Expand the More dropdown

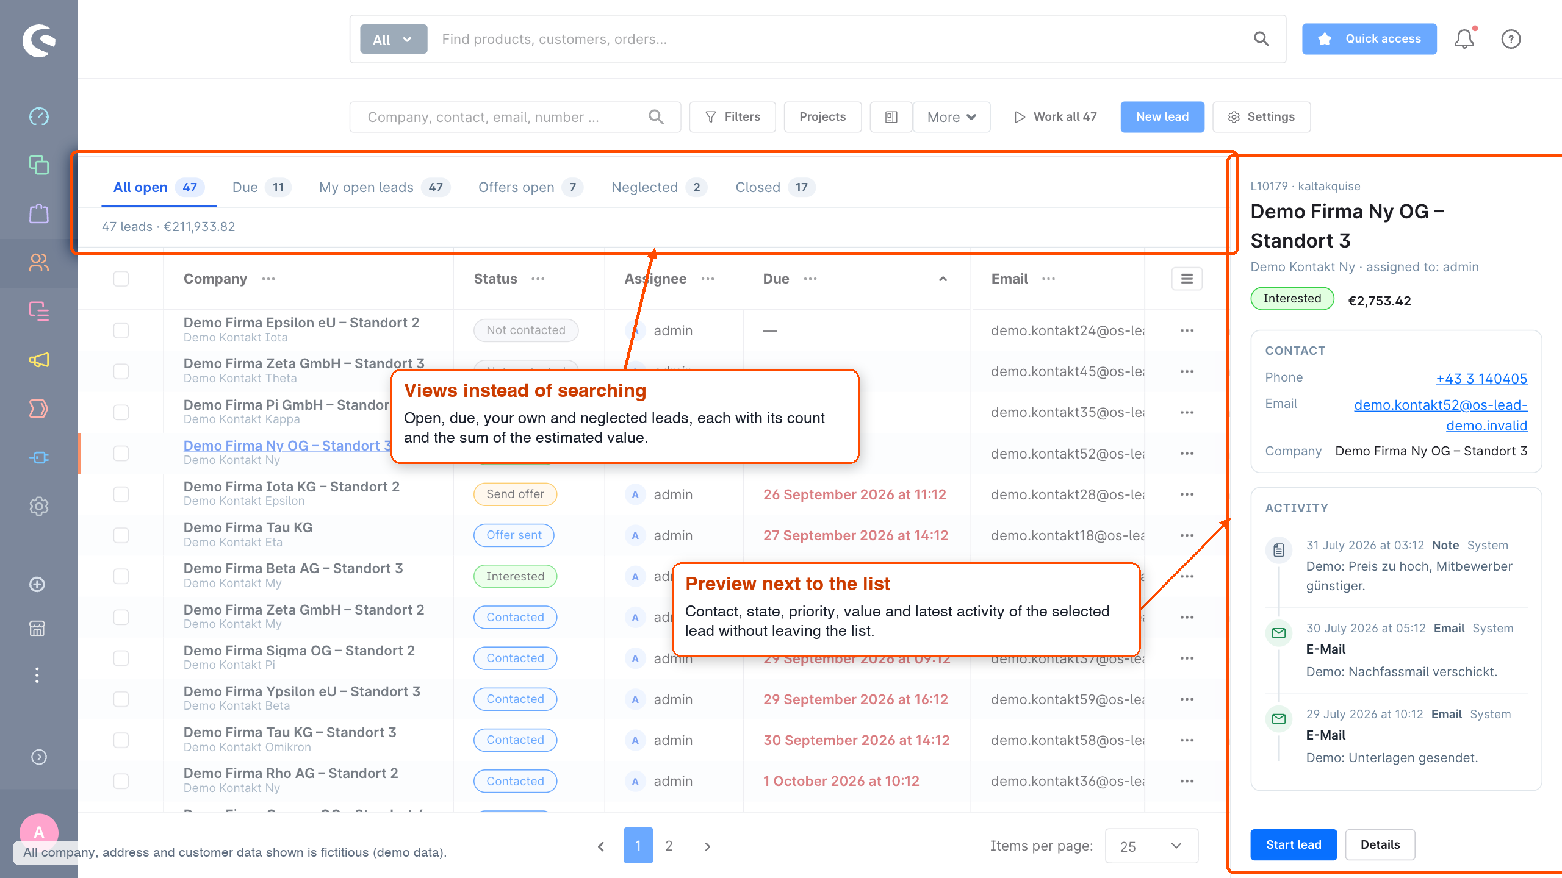click(952, 117)
